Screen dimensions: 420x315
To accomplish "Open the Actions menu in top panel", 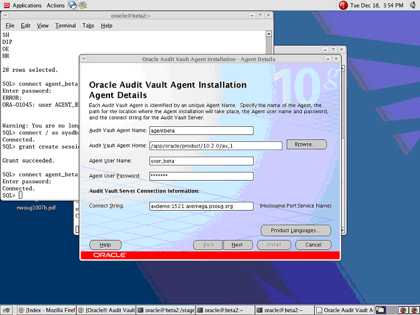I will (56, 5).
